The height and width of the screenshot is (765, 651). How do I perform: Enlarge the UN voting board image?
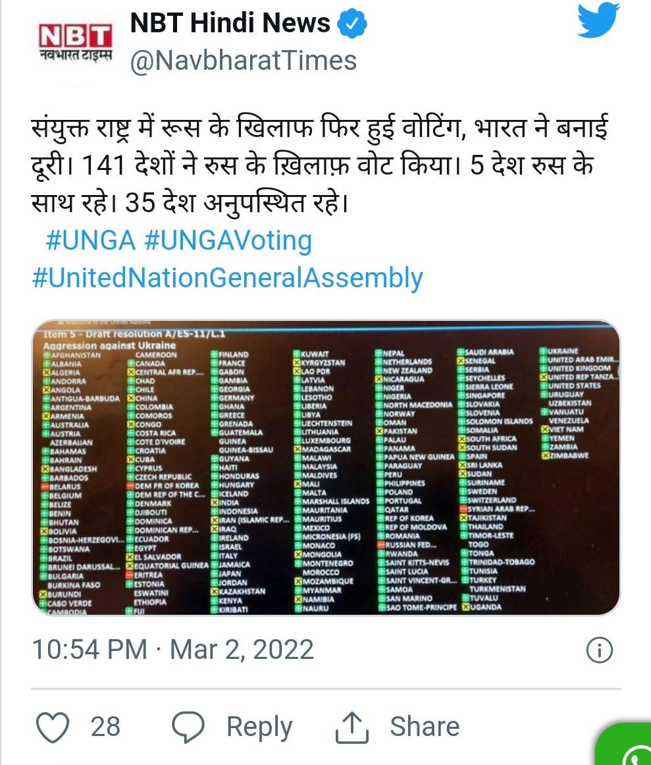(x=326, y=469)
